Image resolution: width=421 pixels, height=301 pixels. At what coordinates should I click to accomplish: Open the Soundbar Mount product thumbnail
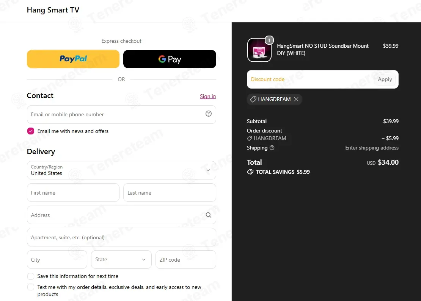(259, 50)
